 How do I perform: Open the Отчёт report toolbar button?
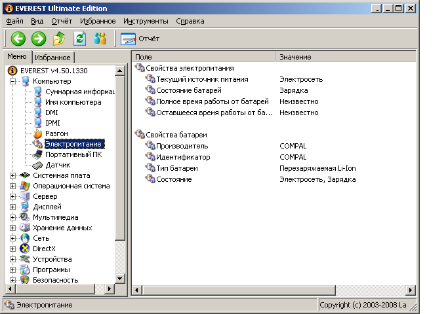pos(140,39)
